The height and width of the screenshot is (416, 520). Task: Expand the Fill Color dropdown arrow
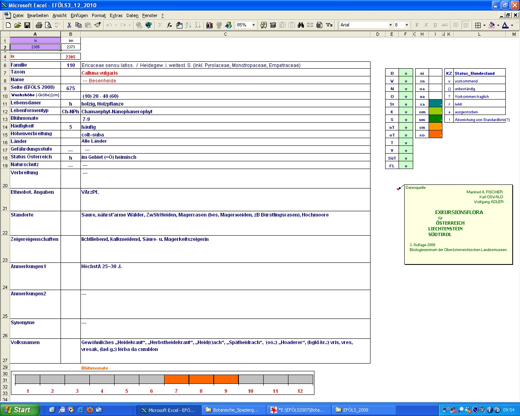pos(498,25)
